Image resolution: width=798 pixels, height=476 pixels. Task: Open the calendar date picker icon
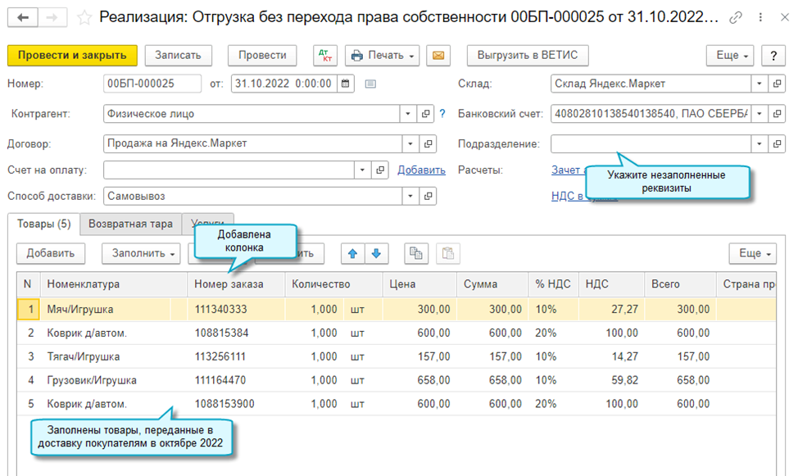346,84
